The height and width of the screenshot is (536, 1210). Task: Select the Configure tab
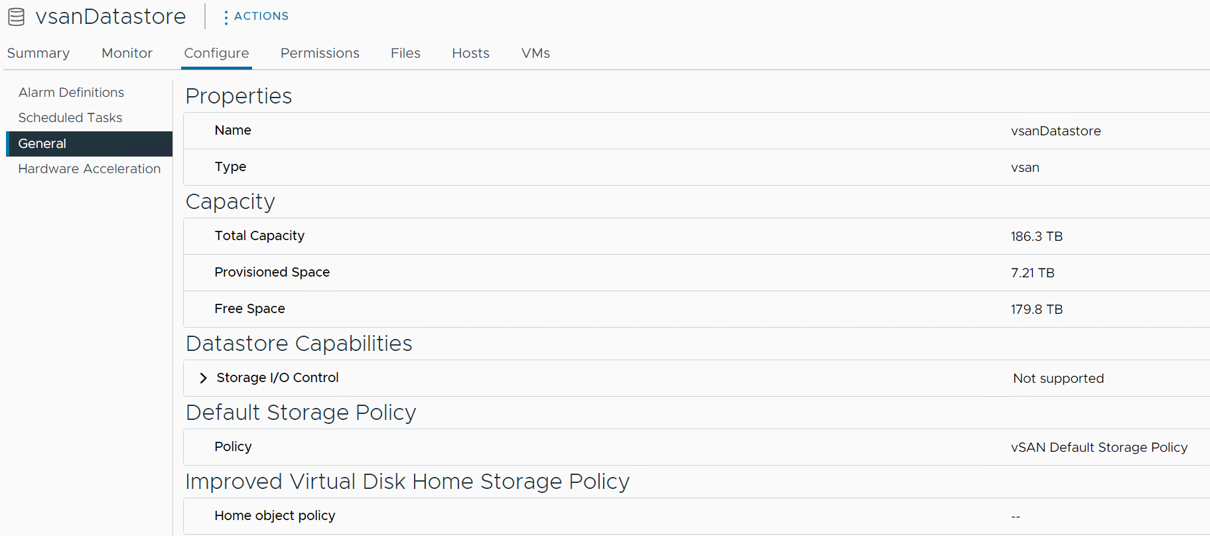[216, 53]
